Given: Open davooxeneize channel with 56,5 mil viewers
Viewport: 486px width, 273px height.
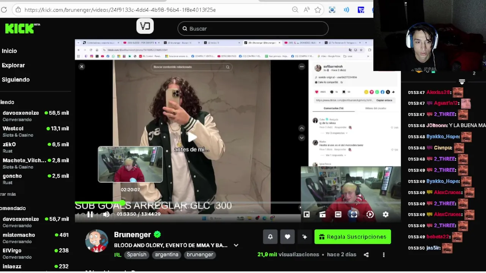Looking at the screenshot, I should (x=35, y=116).
